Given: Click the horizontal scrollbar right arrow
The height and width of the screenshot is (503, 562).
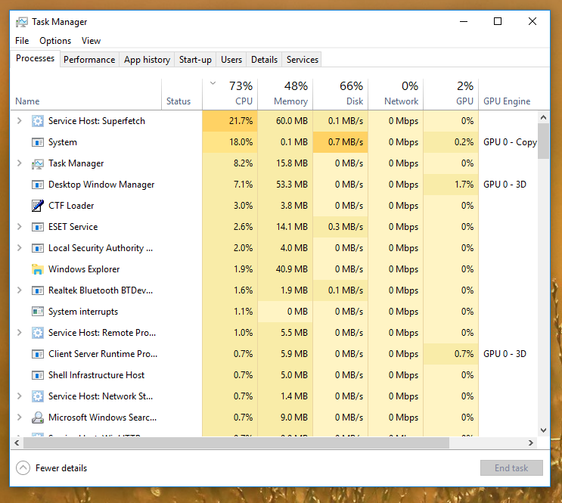Looking at the screenshot, I should click(531, 443).
